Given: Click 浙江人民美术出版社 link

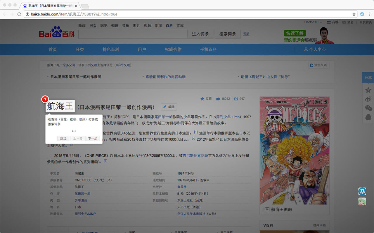Looking at the screenshot, I should (191, 214).
